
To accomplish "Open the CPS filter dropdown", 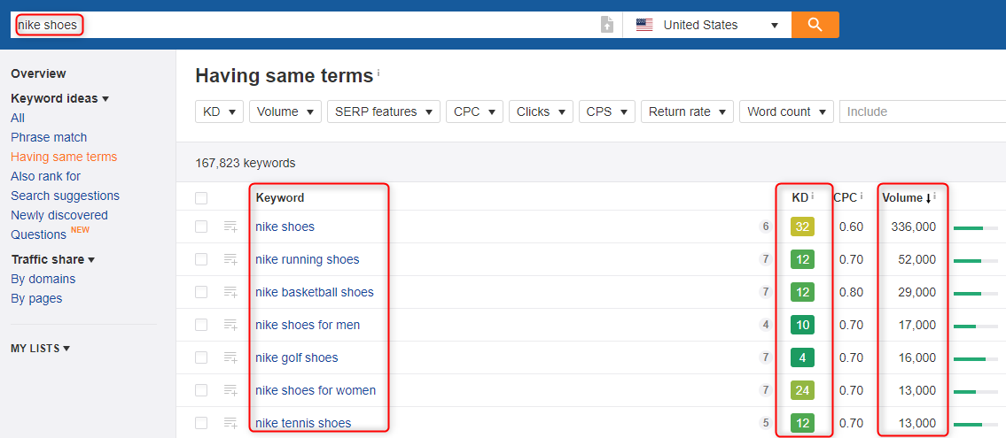I will pos(607,111).
